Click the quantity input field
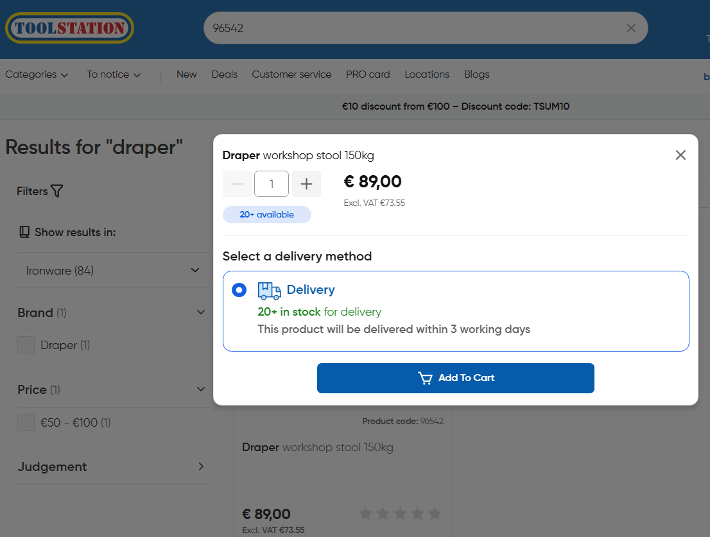 [x=271, y=184]
